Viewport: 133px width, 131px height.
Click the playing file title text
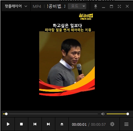(56, 6)
